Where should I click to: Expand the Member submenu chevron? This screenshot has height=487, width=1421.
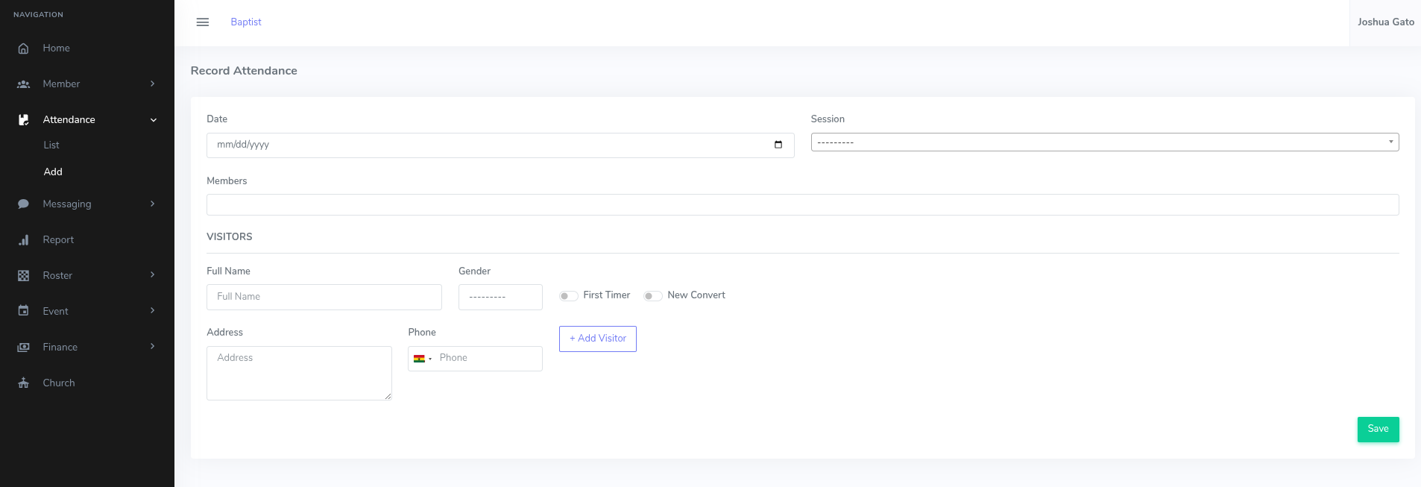point(153,84)
